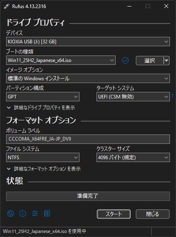Open the split arrow beside 選択 button
This screenshot has width=176, height=237.
pos(166,60)
